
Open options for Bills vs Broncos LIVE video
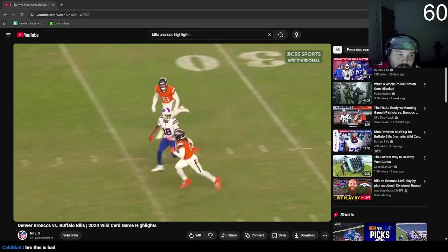coord(425,182)
